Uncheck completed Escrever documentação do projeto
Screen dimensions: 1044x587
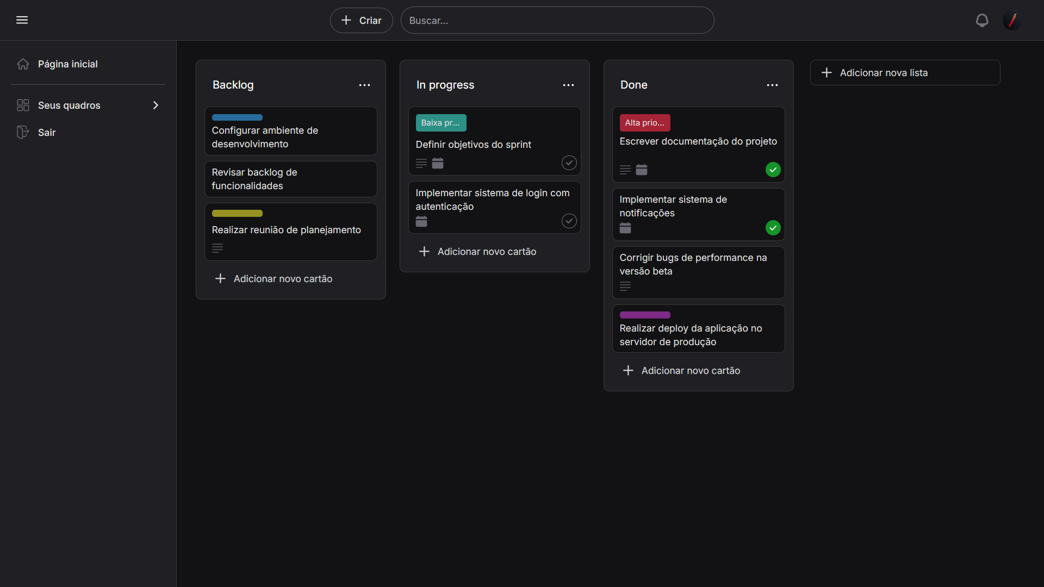pos(773,170)
